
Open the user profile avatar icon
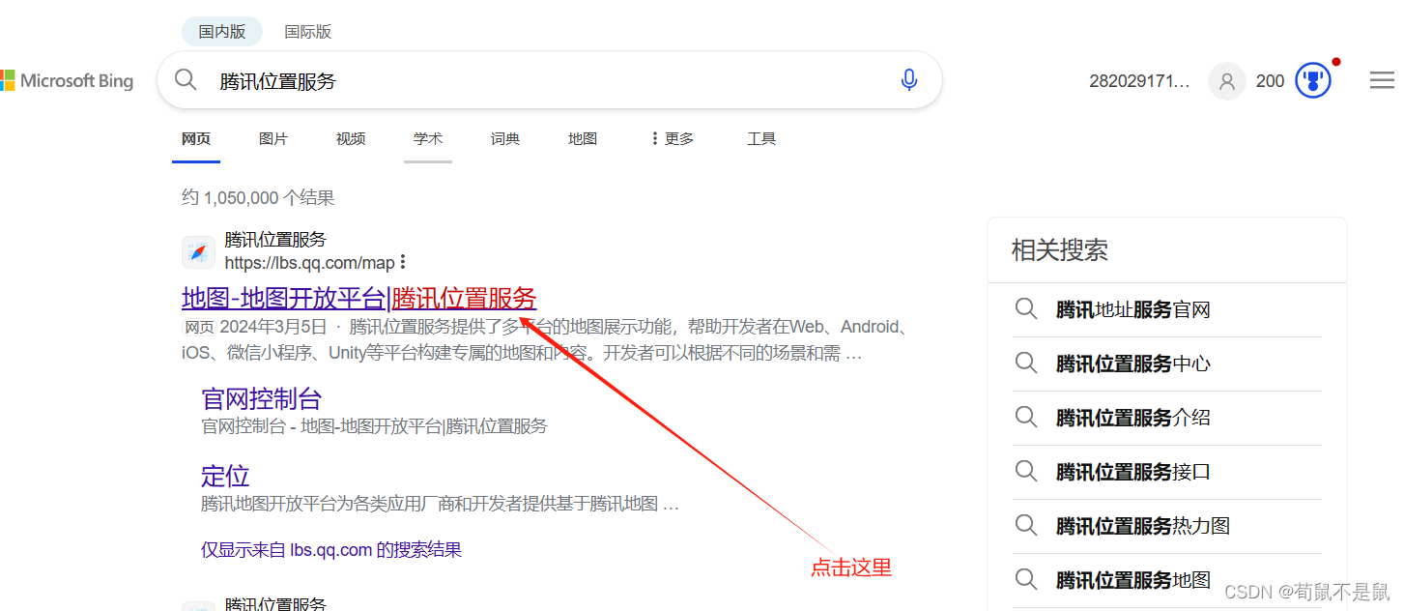1227,81
